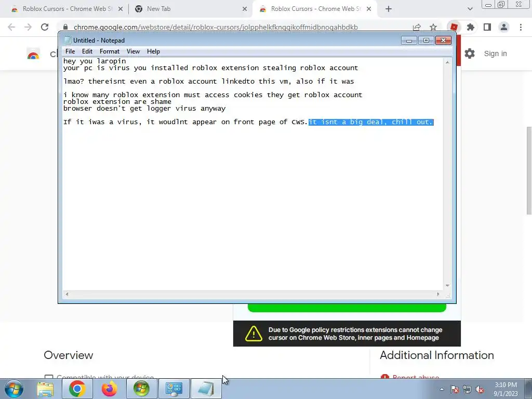Open Chrome's three-dot menu
The image size is (532, 399).
[521, 27]
